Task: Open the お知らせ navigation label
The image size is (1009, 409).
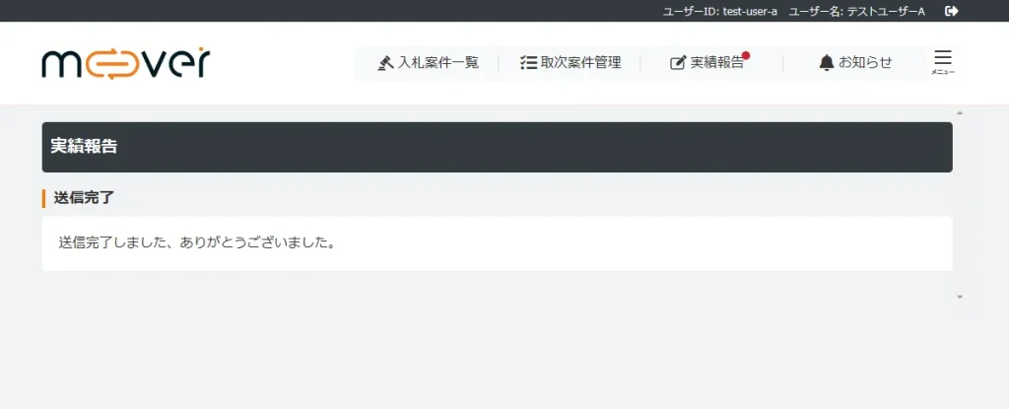Action: pyautogui.click(x=865, y=62)
